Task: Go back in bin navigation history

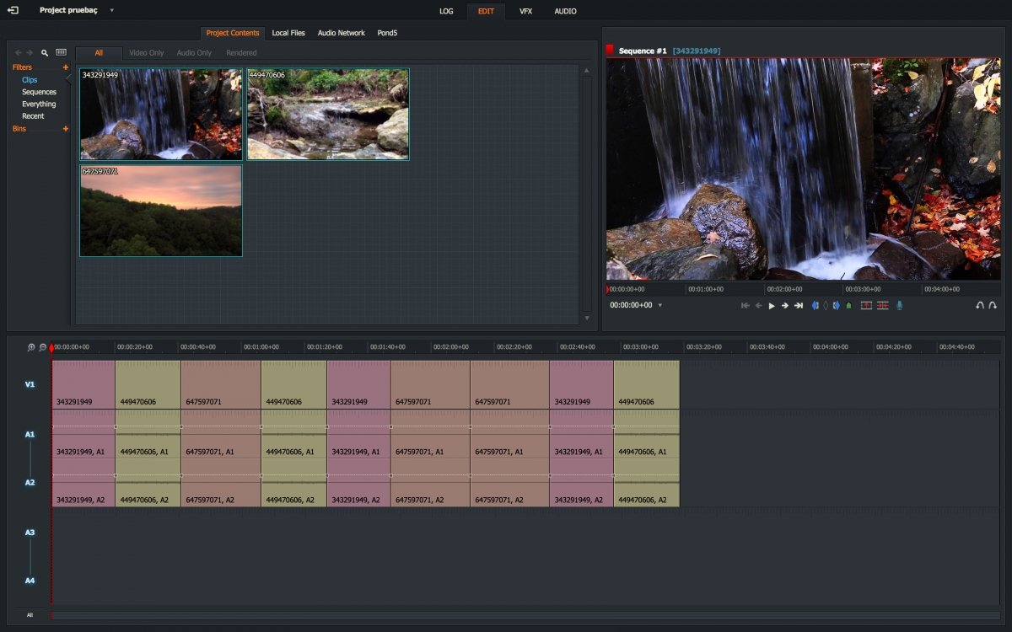Action: pos(19,52)
